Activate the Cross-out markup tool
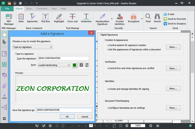This screenshot has height=129, width=195. point(72,18)
